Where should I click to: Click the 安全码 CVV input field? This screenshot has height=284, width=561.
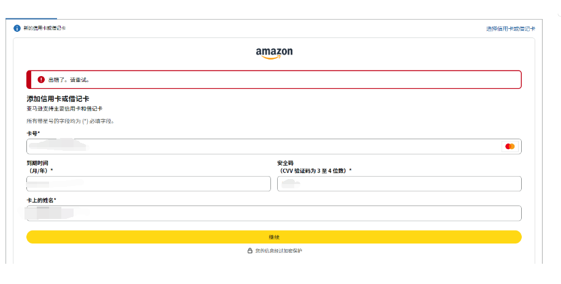pos(399,184)
